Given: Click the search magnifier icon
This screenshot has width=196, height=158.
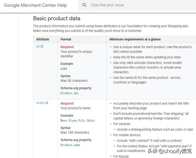Looking at the screenshot, I should (x=84, y=5).
